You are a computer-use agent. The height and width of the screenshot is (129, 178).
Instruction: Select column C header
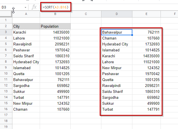[86, 14]
